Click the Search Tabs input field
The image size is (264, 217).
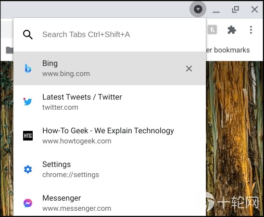coord(110,34)
